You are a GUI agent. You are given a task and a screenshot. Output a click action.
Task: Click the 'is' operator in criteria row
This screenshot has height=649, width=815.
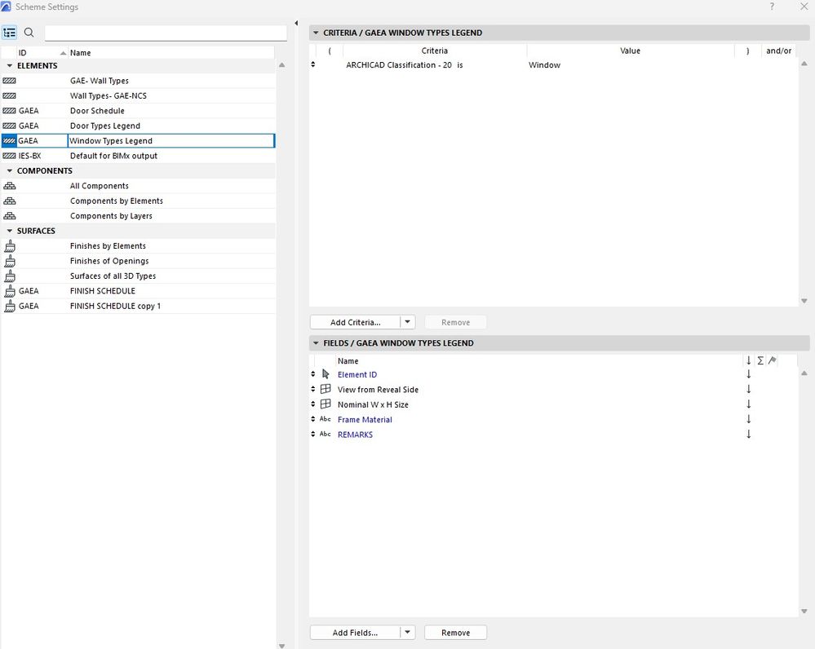(x=460, y=65)
